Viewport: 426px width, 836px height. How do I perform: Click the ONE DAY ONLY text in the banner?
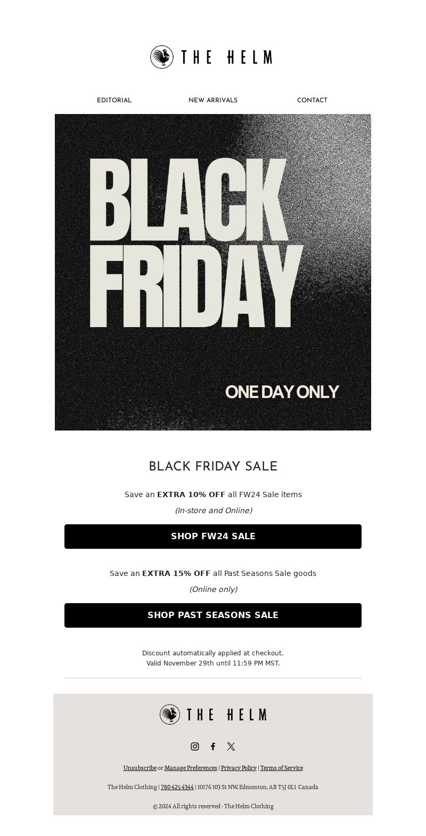point(282,392)
